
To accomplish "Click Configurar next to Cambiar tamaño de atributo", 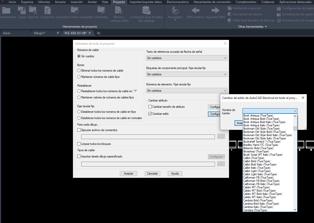I will [x=214, y=107].
